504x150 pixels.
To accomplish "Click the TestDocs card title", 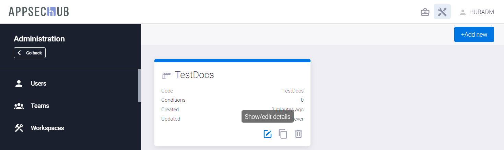I will pos(195,75).
